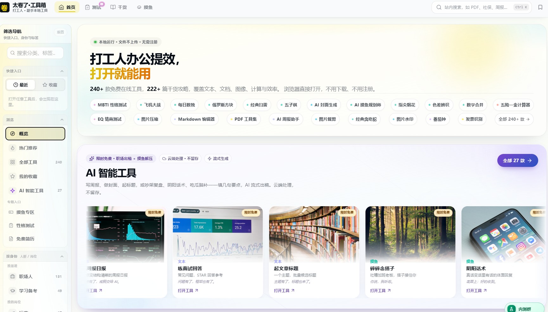Select 概览 in the sidebar
Image resolution: width=548 pixels, height=312 pixels.
(35, 134)
